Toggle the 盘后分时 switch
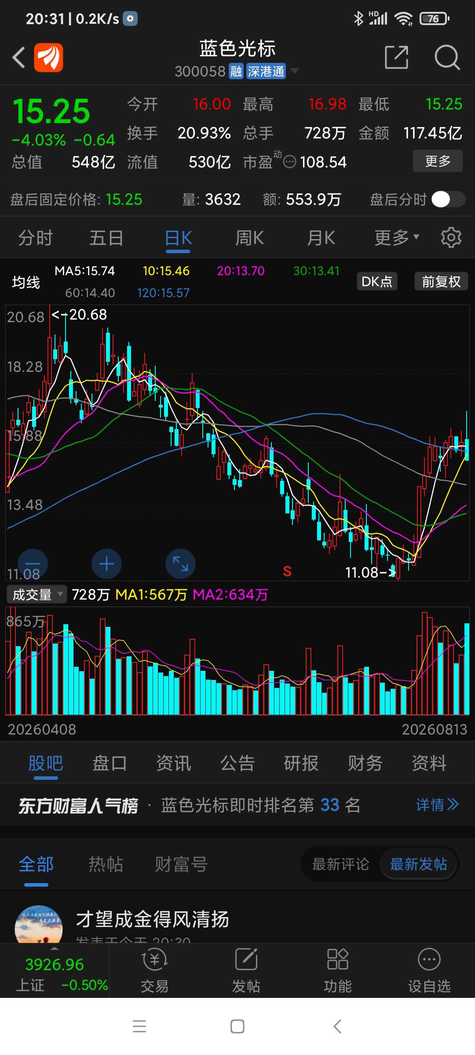The image size is (475, 1055). point(448,199)
